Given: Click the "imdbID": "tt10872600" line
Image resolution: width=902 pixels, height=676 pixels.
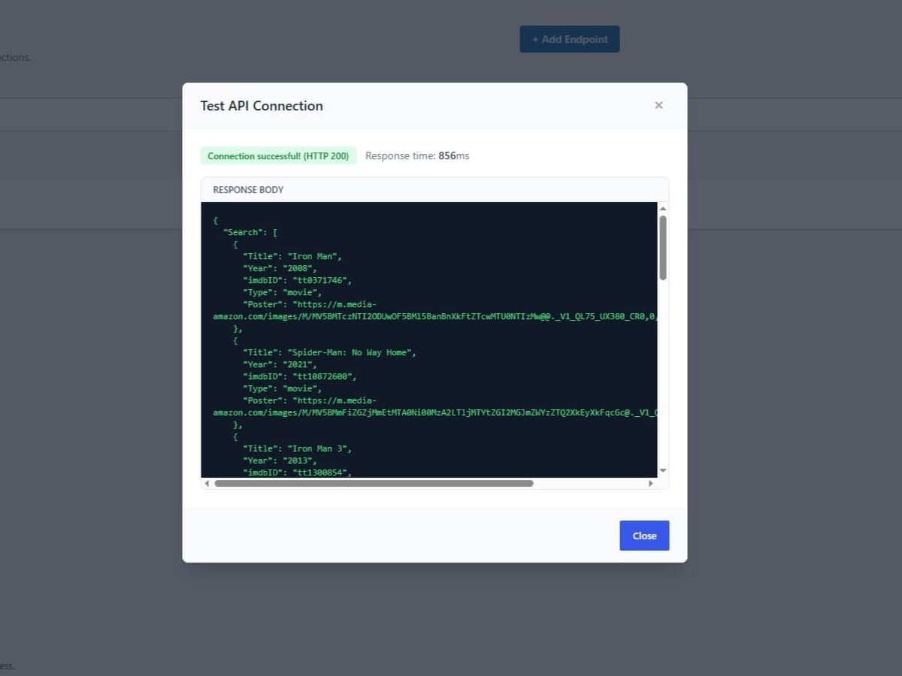Looking at the screenshot, I should coord(299,376).
